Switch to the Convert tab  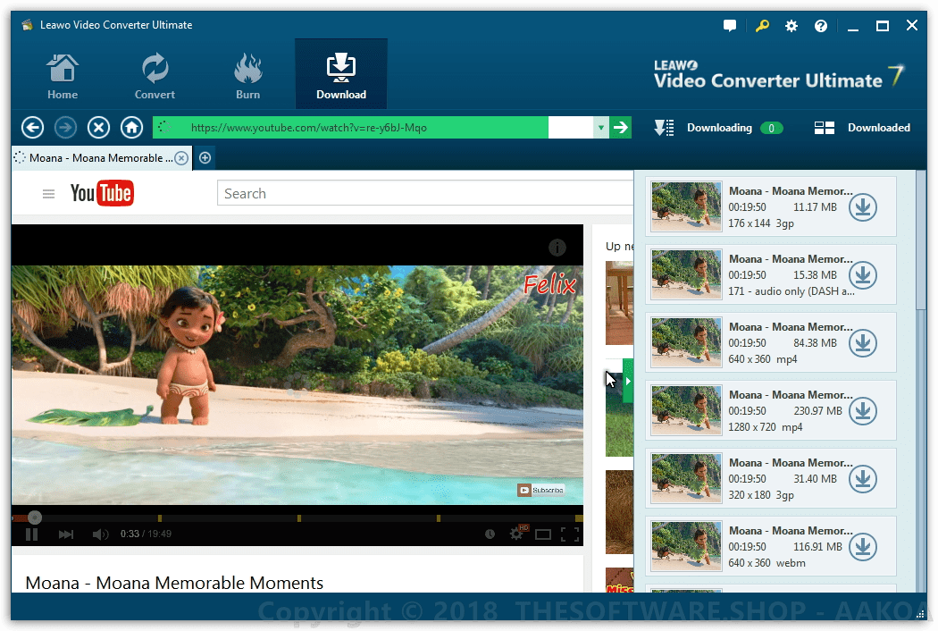point(155,77)
